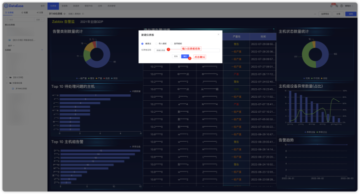Click the 取消 button in the dialog
Image resolution: width=360 pixels, height=194 pixels.
point(176,56)
